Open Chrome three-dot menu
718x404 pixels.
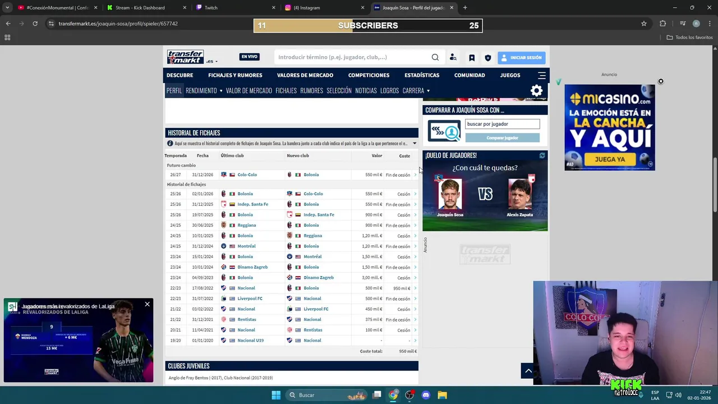[710, 24]
